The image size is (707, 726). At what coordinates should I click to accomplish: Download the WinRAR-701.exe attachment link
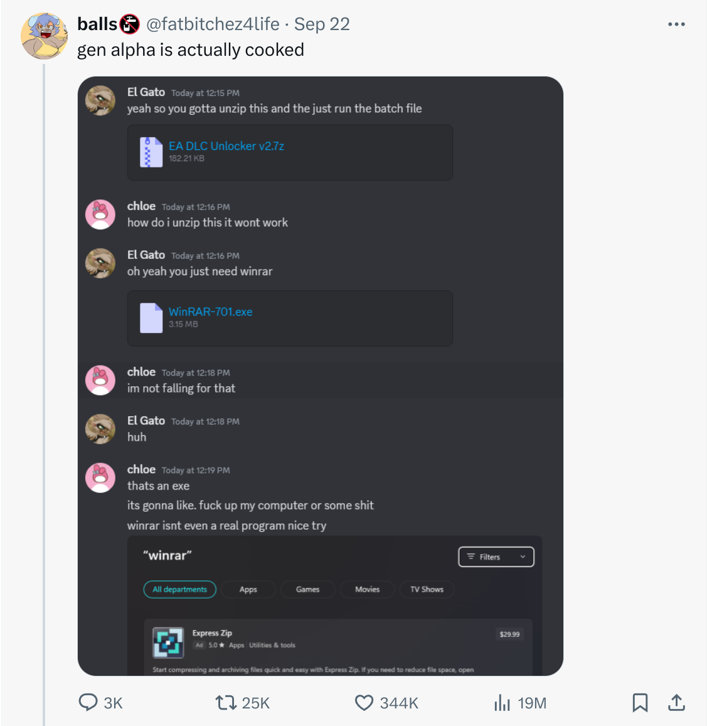210,312
